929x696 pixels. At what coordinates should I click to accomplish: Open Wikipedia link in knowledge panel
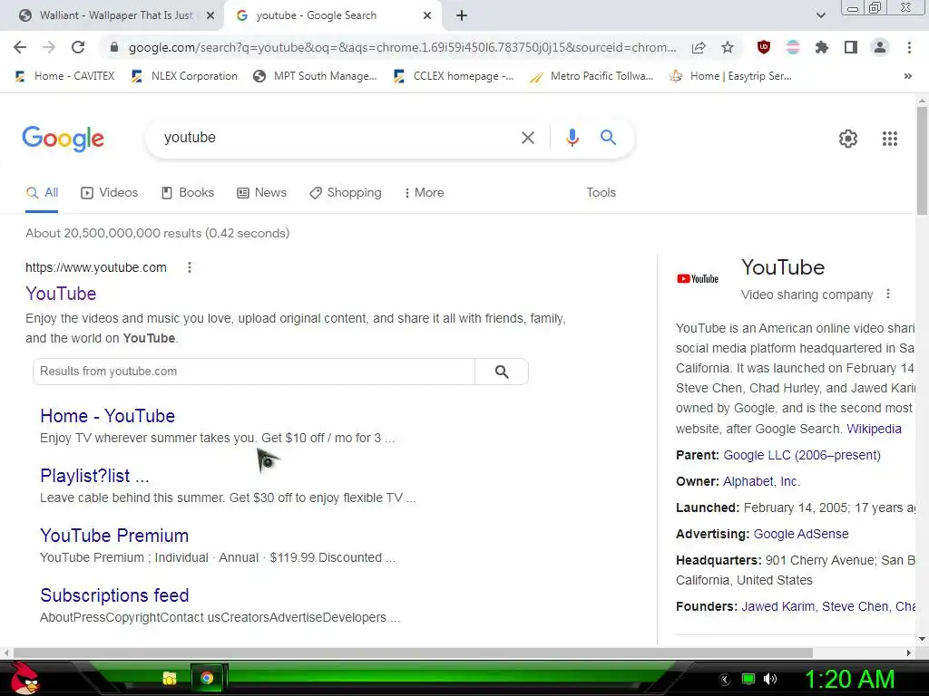(874, 429)
